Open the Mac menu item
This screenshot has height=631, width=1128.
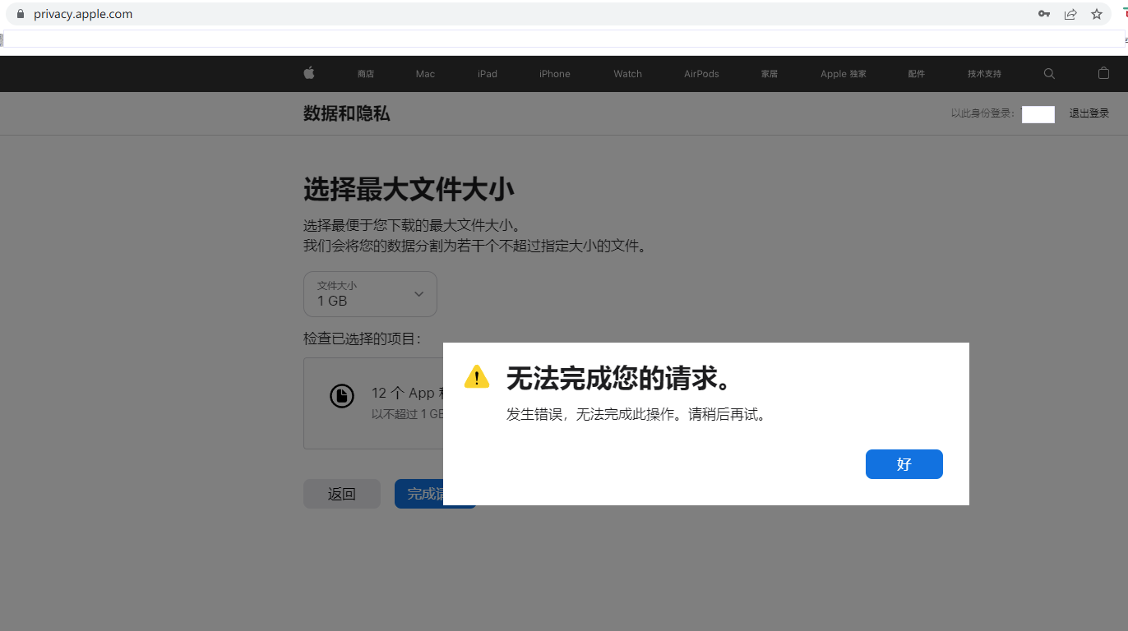(x=425, y=74)
